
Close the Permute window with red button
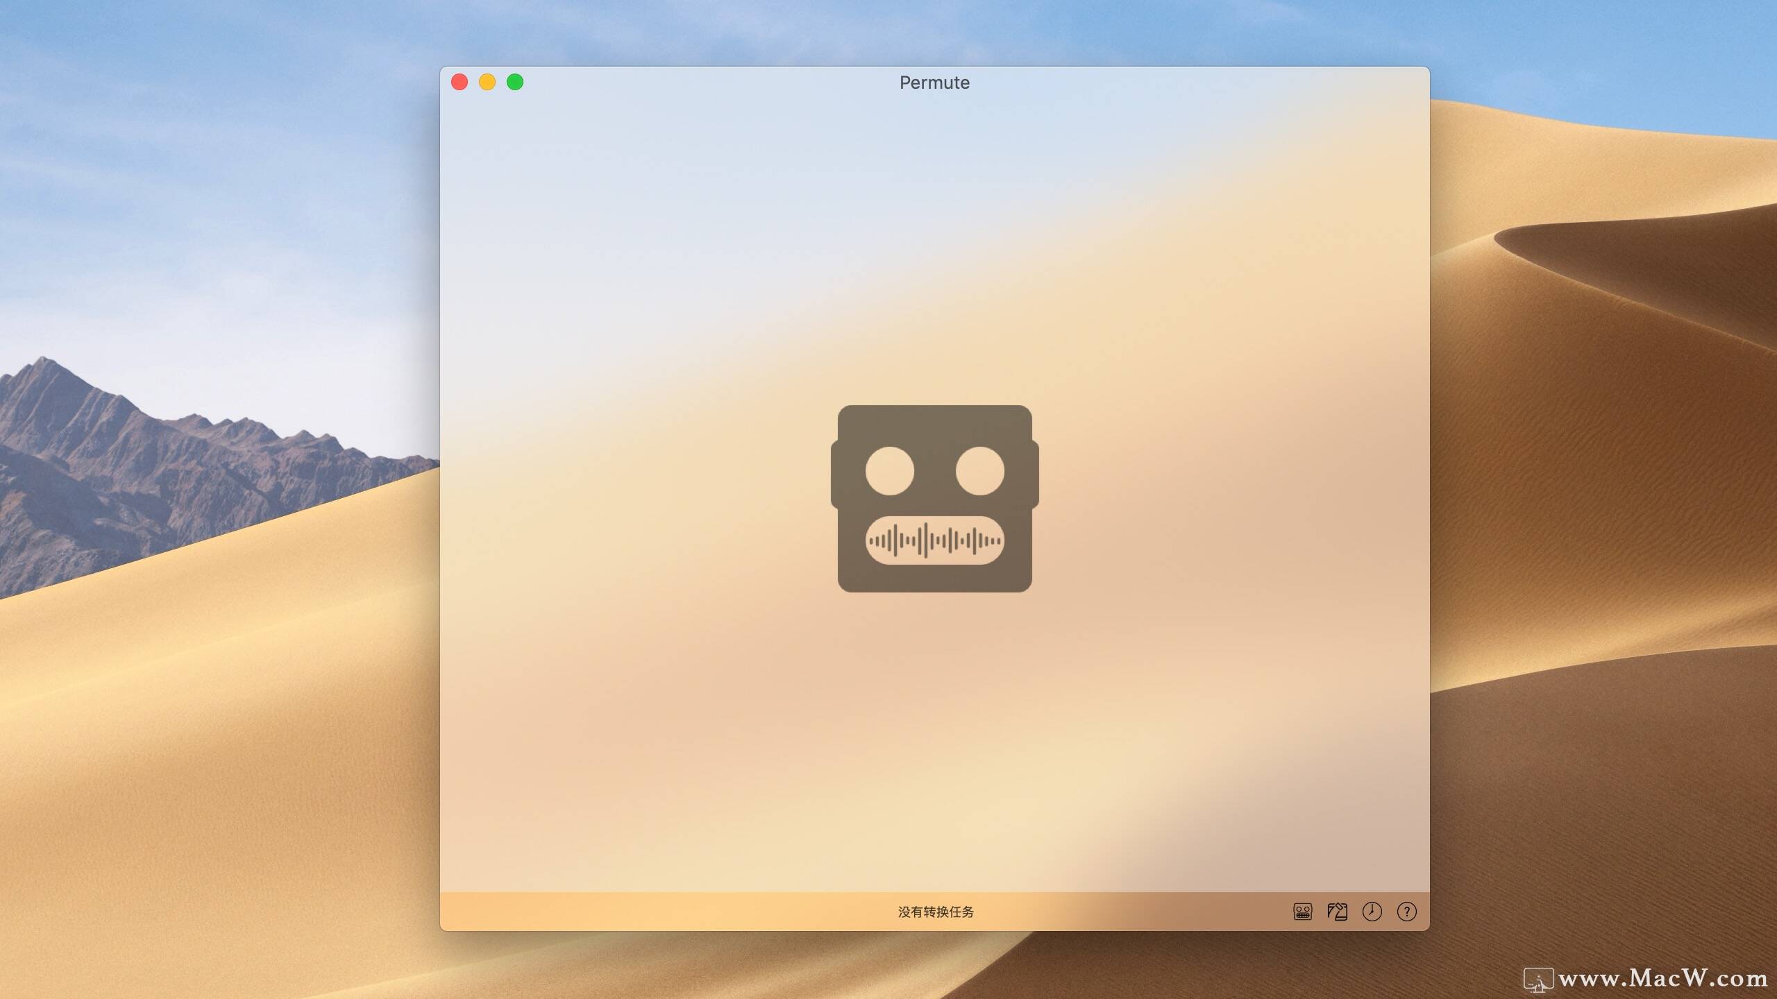click(x=460, y=83)
